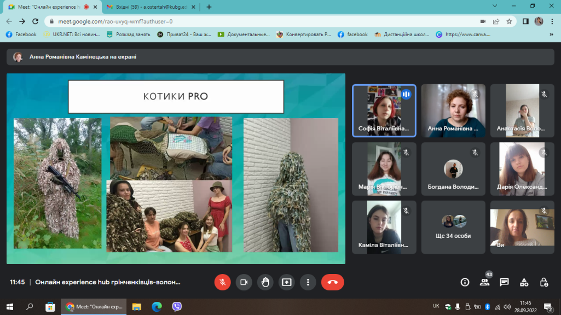The width and height of the screenshot is (561, 315).
Task: Open more options three-dot menu
Action: point(308,282)
